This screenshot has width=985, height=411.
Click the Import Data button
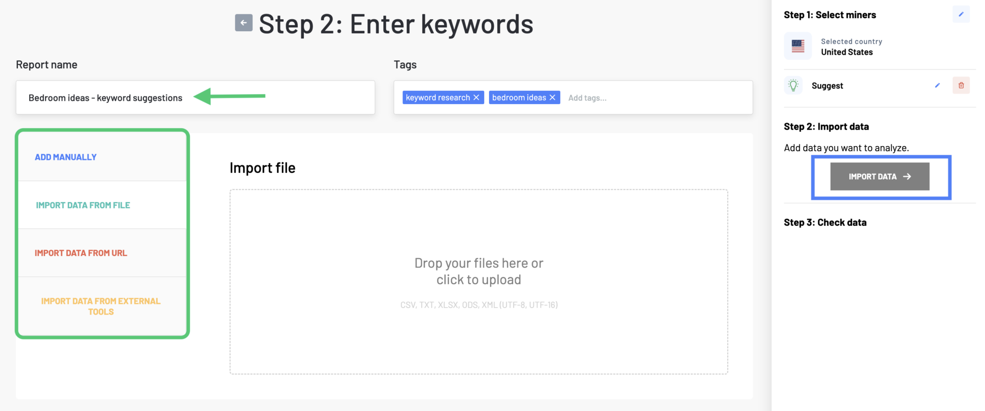[x=879, y=176]
